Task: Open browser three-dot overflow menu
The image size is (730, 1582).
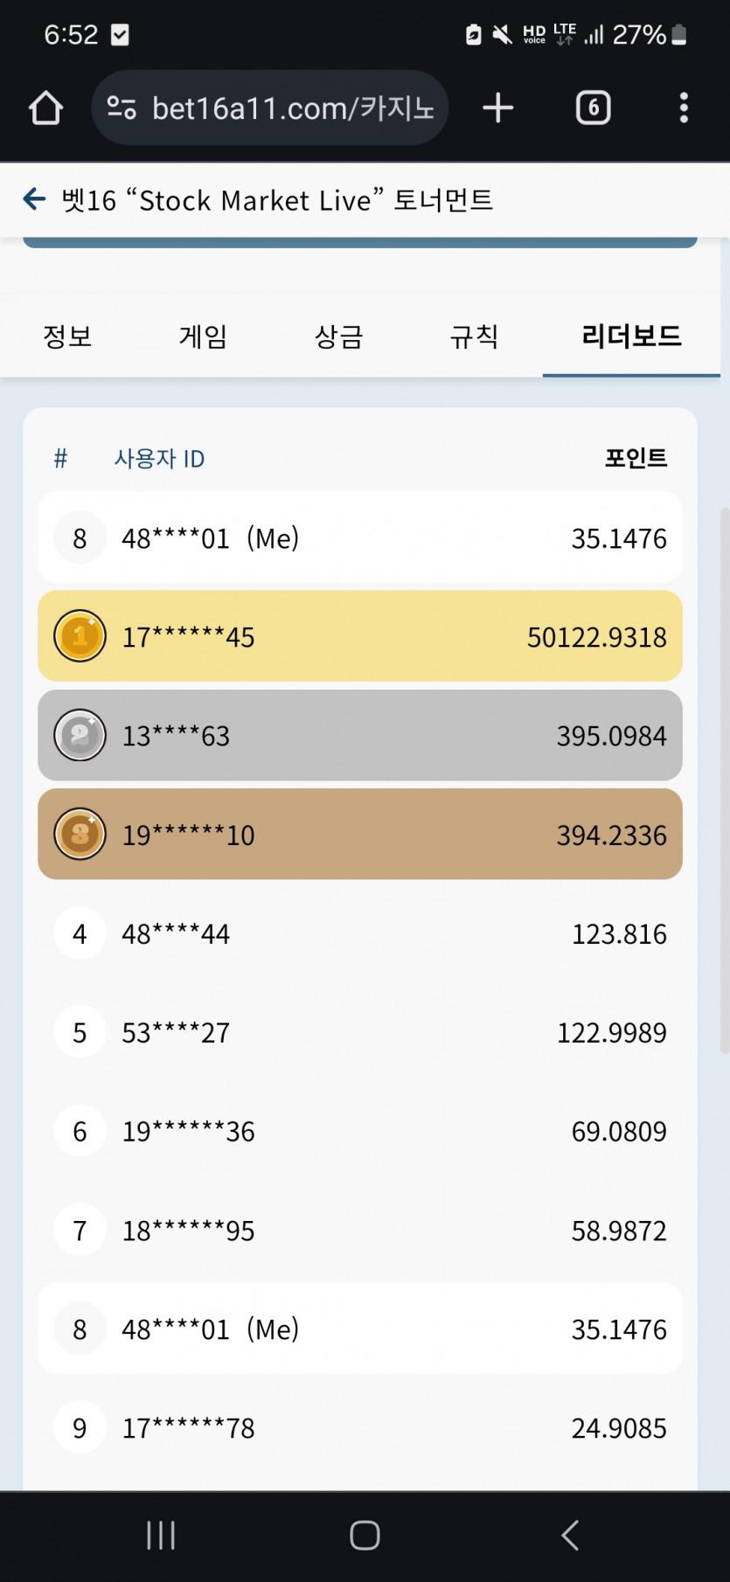Action: pyautogui.click(x=684, y=108)
